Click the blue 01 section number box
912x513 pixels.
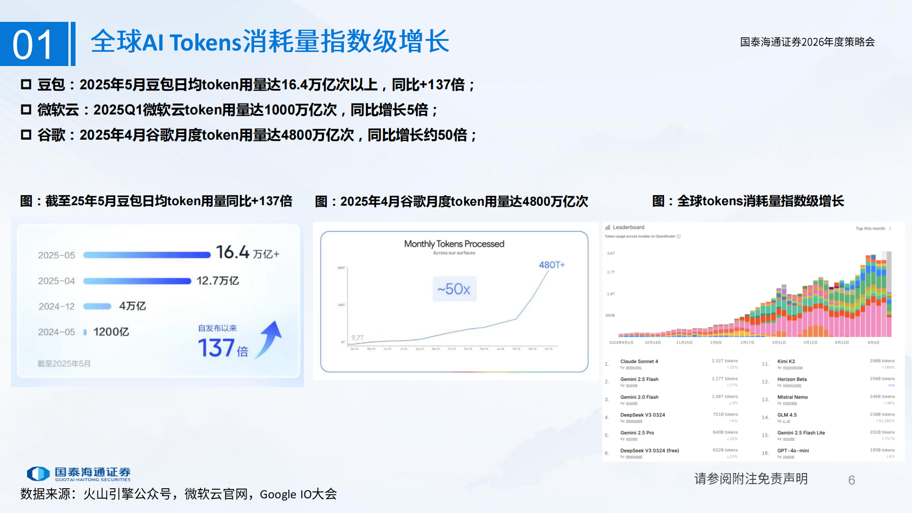point(34,44)
